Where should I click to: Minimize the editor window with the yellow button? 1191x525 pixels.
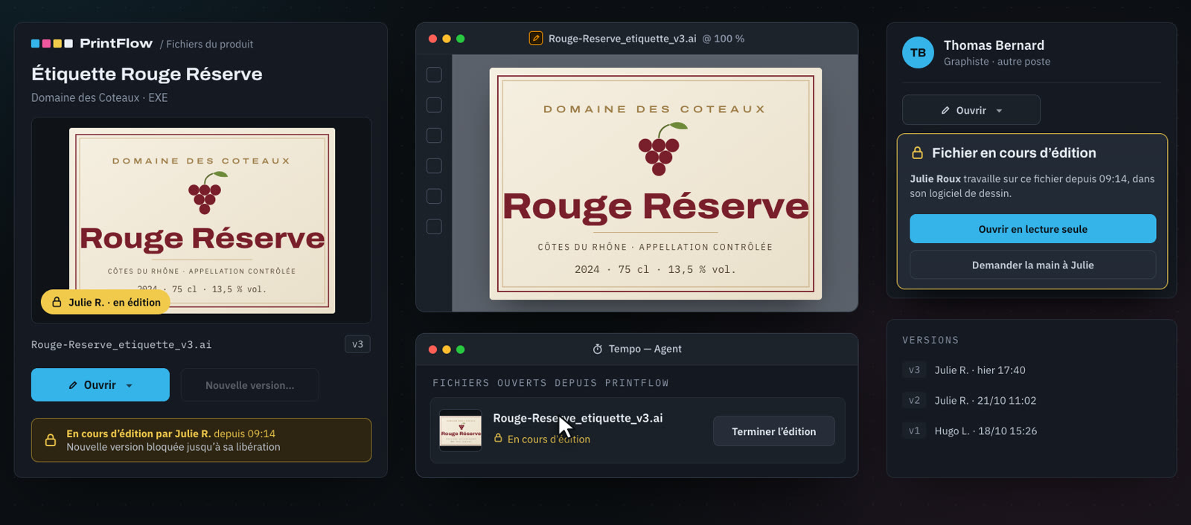(447, 39)
